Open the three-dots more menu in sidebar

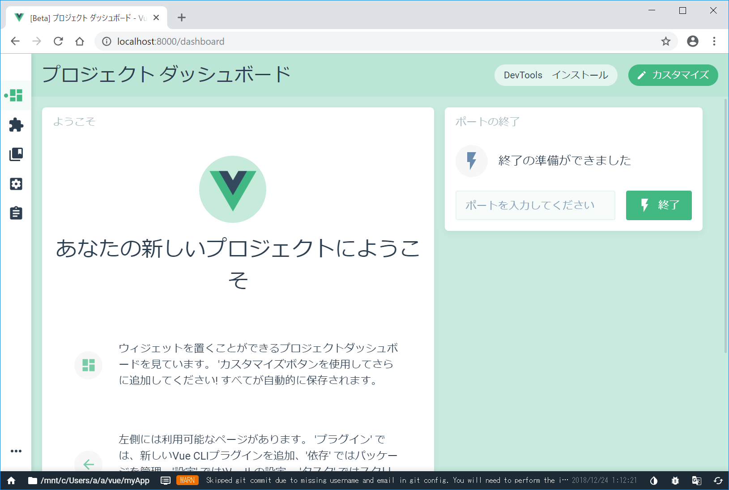(16, 451)
